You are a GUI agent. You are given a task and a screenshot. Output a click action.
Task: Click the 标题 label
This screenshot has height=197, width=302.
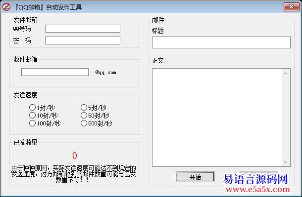pyautogui.click(x=158, y=31)
